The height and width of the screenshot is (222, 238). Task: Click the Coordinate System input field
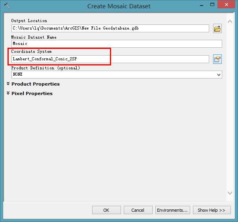110,59
